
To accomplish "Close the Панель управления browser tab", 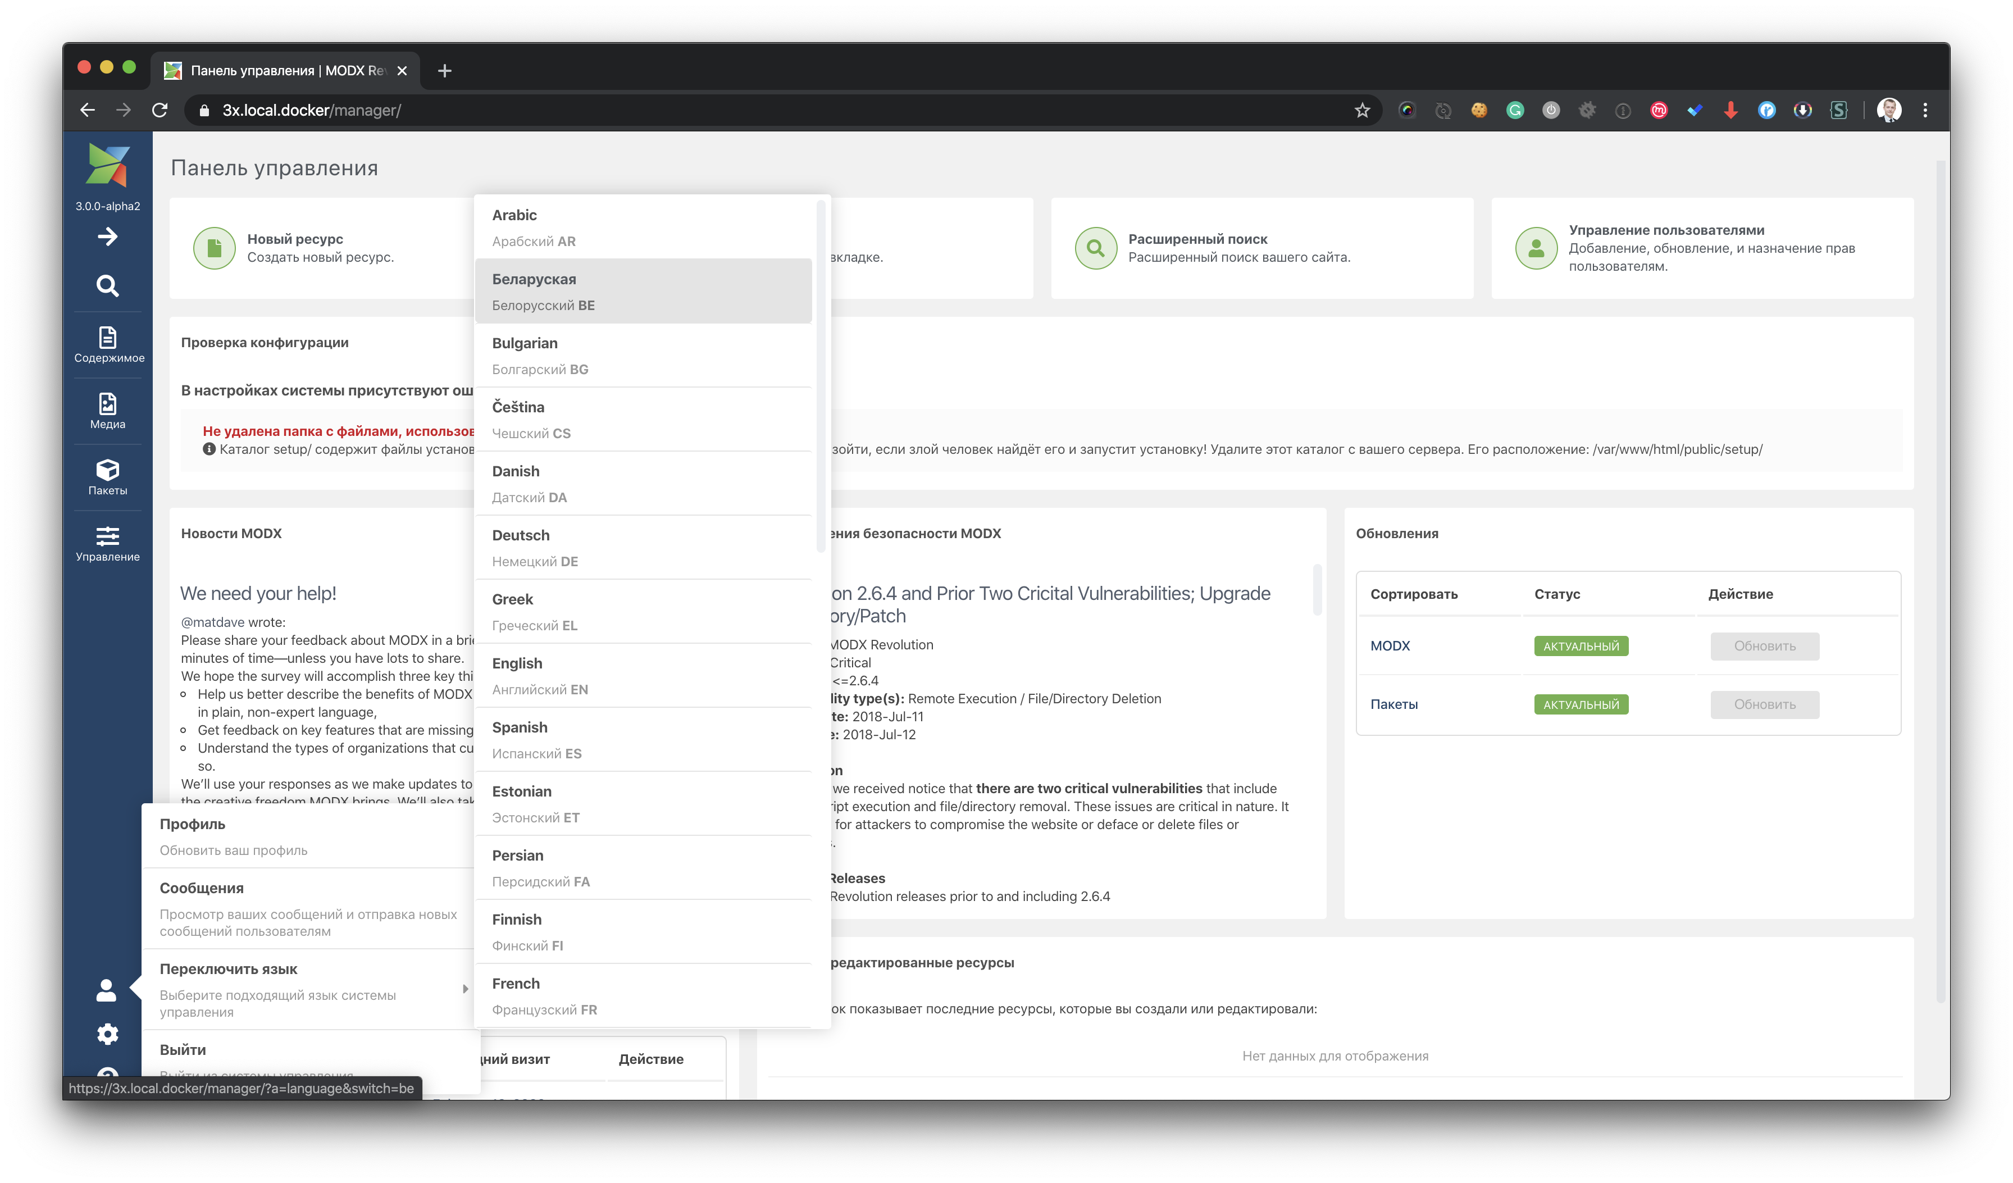I will tap(402, 70).
